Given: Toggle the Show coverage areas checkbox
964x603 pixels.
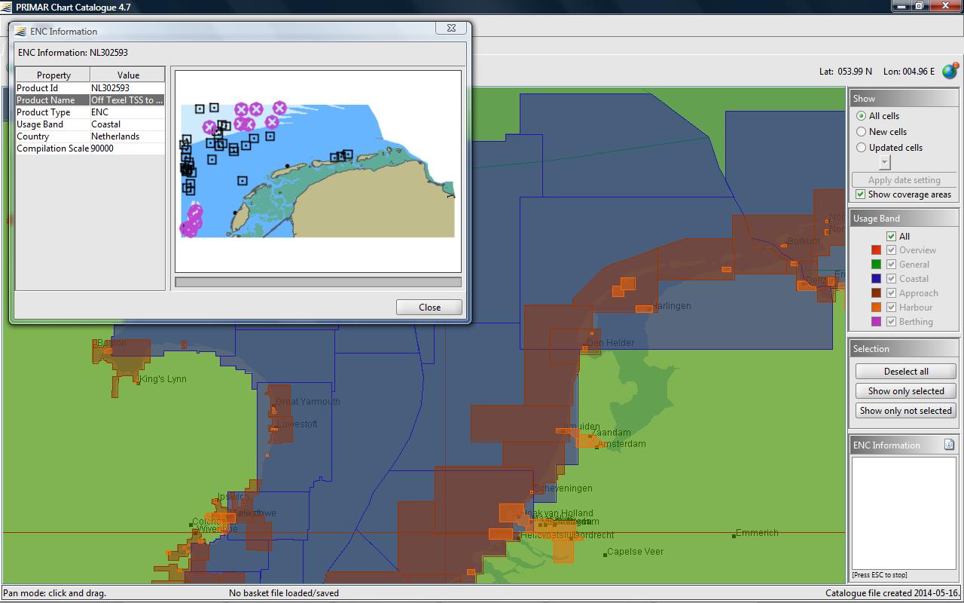Looking at the screenshot, I should pos(861,194).
